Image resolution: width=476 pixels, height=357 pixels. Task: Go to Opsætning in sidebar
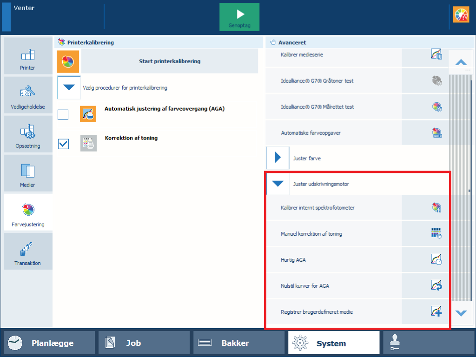tap(28, 134)
